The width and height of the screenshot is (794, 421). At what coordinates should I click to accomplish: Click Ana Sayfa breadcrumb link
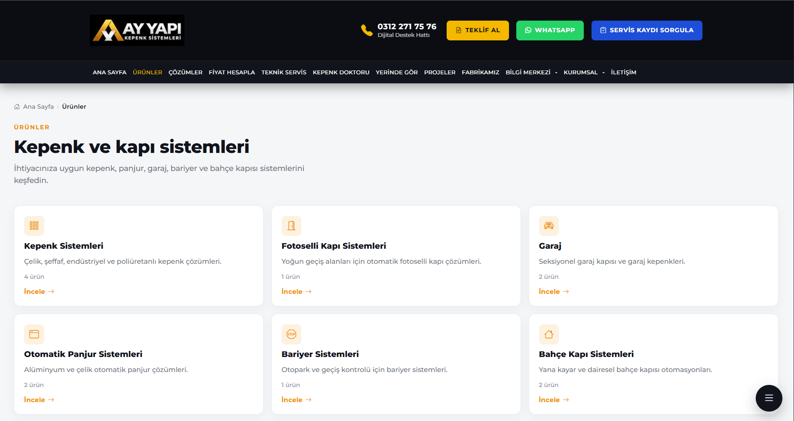(38, 107)
